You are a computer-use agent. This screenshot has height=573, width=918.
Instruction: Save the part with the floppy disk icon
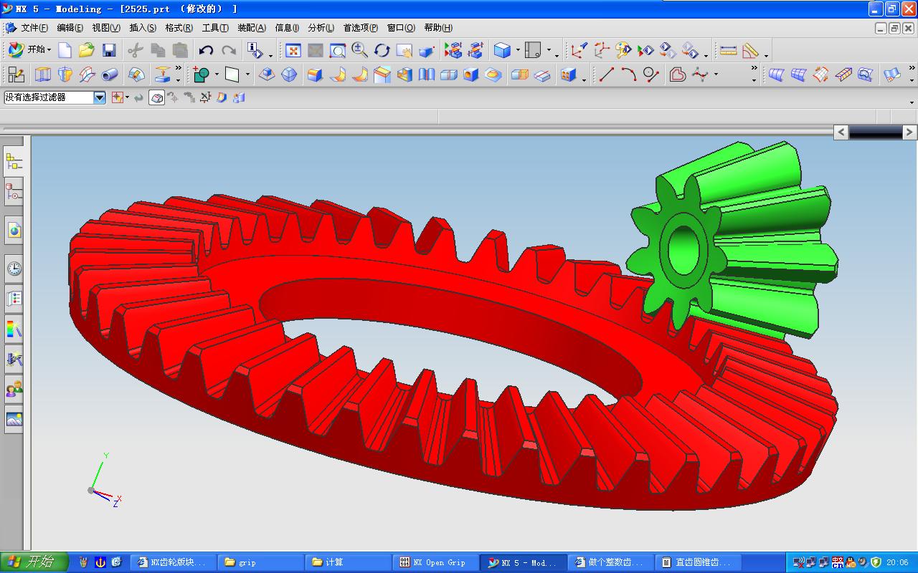pyautogui.click(x=109, y=50)
